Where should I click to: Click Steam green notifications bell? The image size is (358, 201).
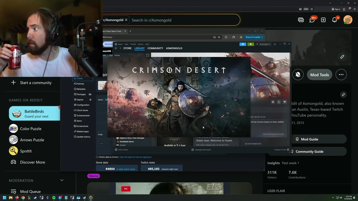click(x=251, y=44)
